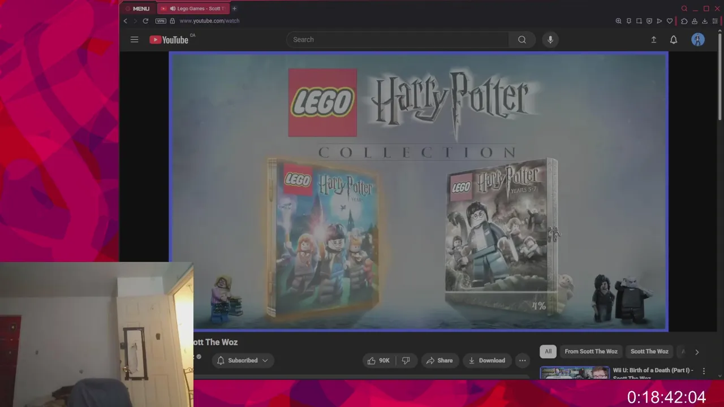Open a new browser tab
The height and width of the screenshot is (407, 724).
pyautogui.click(x=234, y=8)
